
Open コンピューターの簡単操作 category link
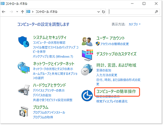tap(116, 91)
